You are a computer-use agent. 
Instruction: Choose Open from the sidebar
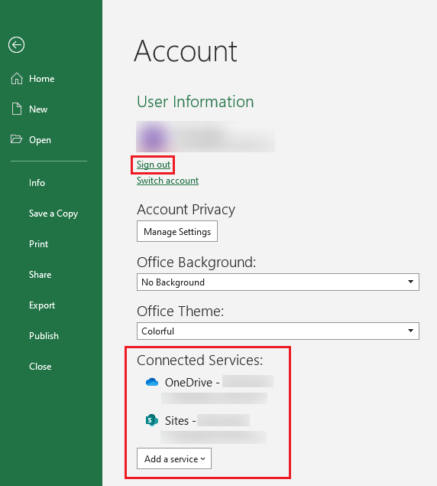(40, 140)
